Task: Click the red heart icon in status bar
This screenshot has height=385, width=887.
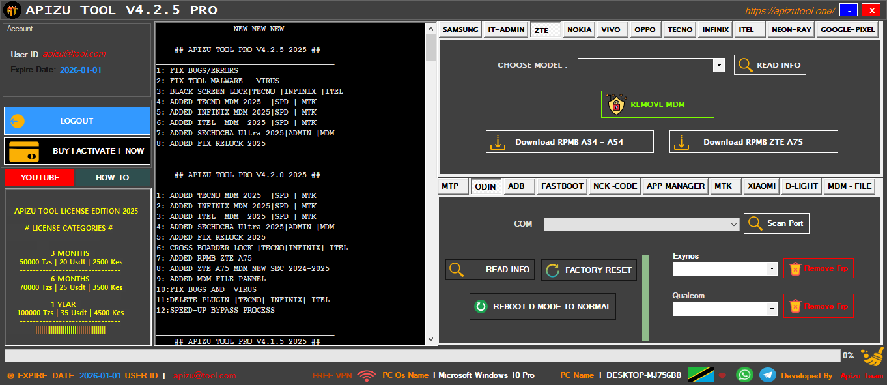Action: tap(722, 376)
